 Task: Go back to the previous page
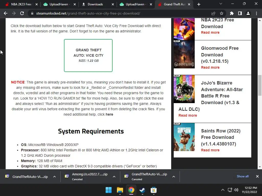pos(6,13)
